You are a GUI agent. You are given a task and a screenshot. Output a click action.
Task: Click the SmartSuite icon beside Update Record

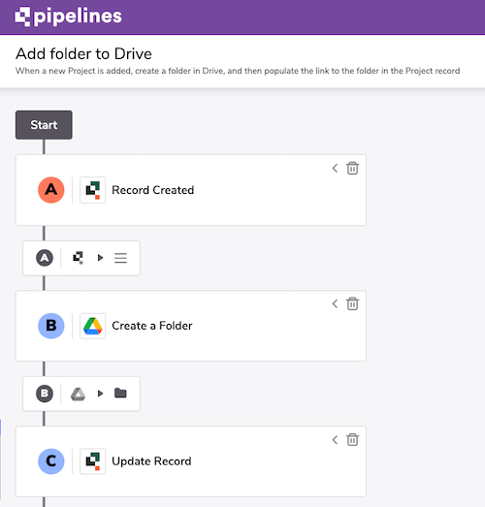[x=92, y=461]
